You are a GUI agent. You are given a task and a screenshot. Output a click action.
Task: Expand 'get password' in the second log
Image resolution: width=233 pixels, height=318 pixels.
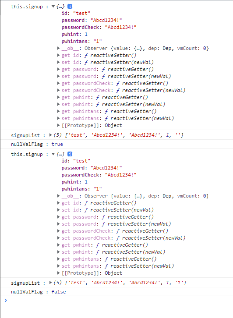point(58,217)
